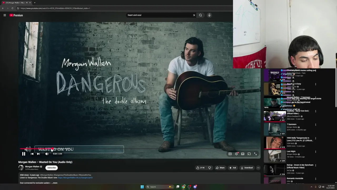Go back with the browser back arrow
The width and height of the screenshot is (337, 190).
click(3, 8)
